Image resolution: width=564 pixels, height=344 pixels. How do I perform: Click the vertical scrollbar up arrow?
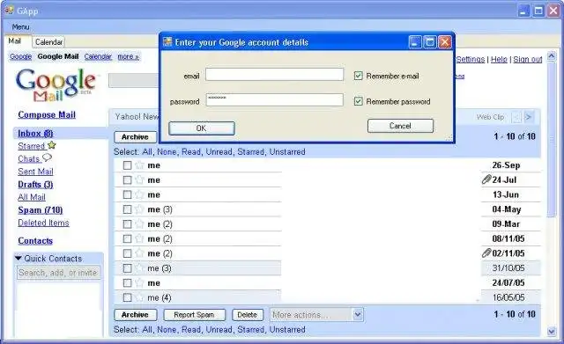click(551, 56)
